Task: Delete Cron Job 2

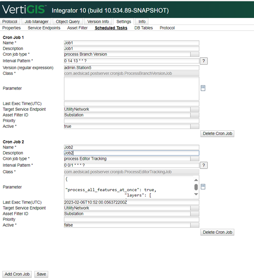Action: click(x=217, y=232)
